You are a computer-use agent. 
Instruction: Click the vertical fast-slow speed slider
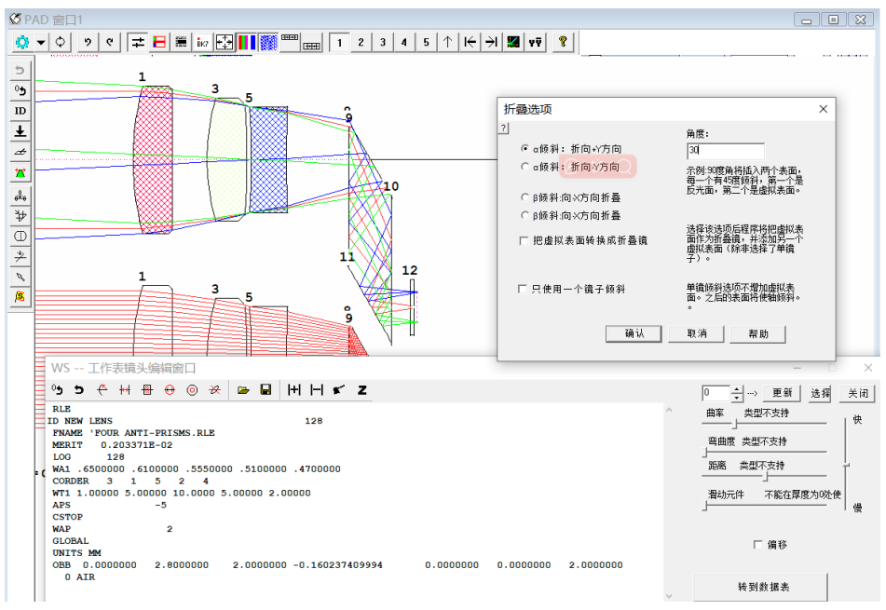(846, 465)
